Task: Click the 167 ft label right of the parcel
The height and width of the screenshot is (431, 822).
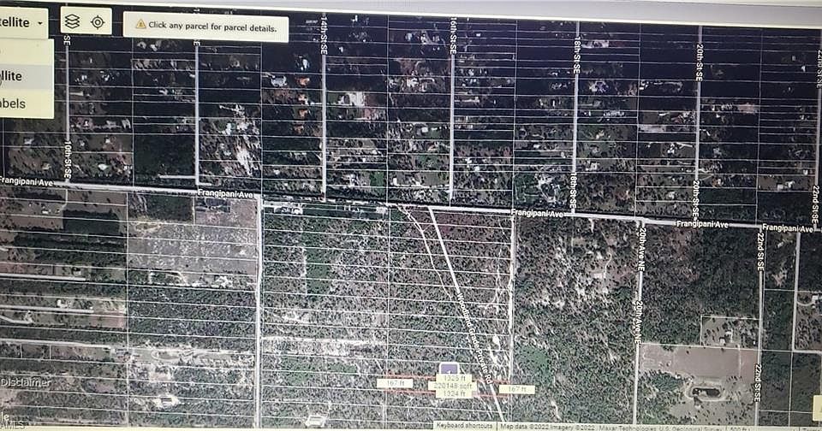Action: 516,389
